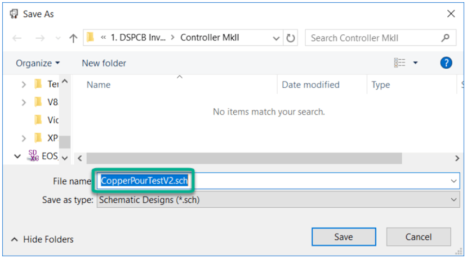This screenshot has height=259, width=467.
Task: Select the 'Ter' folder in tree
Action: [46, 84]
